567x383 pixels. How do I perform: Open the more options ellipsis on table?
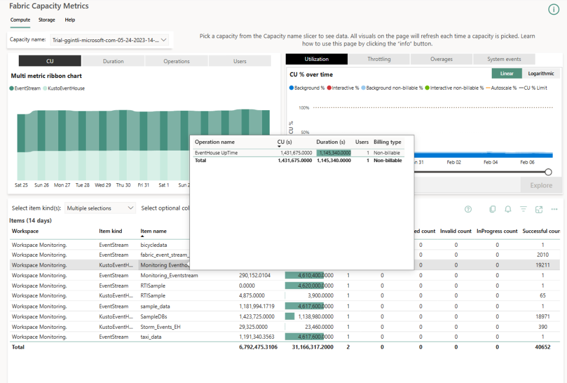tap(554, 209)
